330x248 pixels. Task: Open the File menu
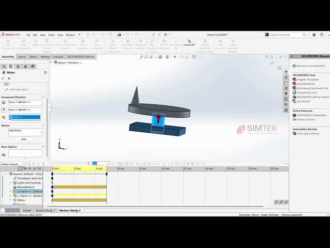pyautogui.click(x=28, y=35)
